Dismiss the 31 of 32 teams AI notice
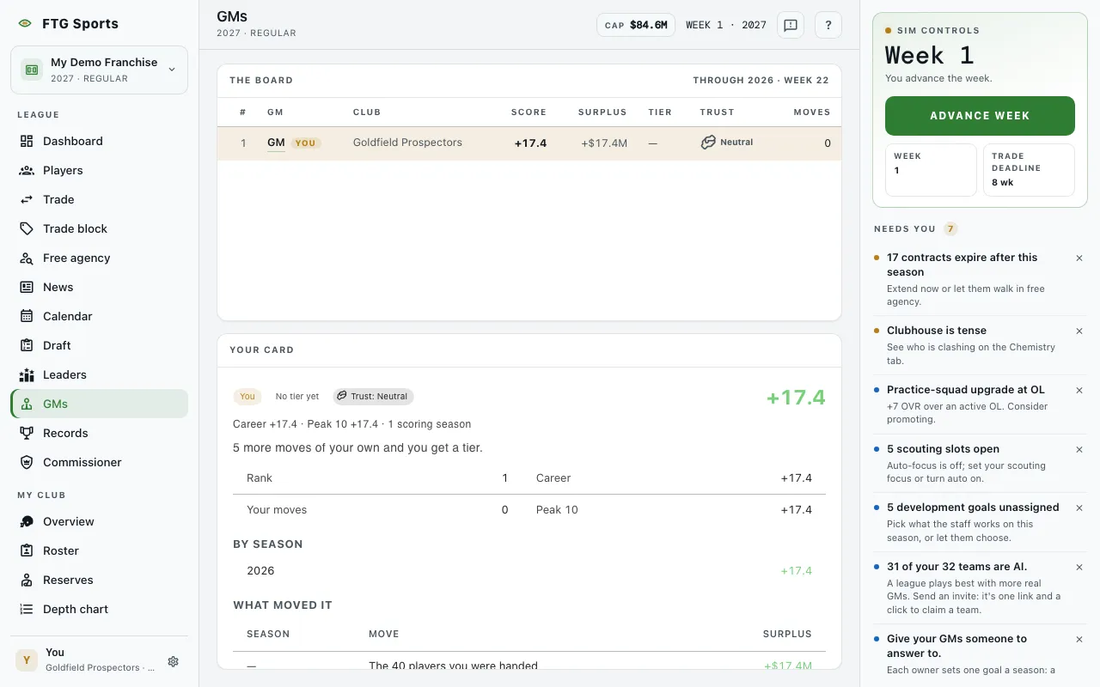 pyautogui.click(x=1079, y=567)
